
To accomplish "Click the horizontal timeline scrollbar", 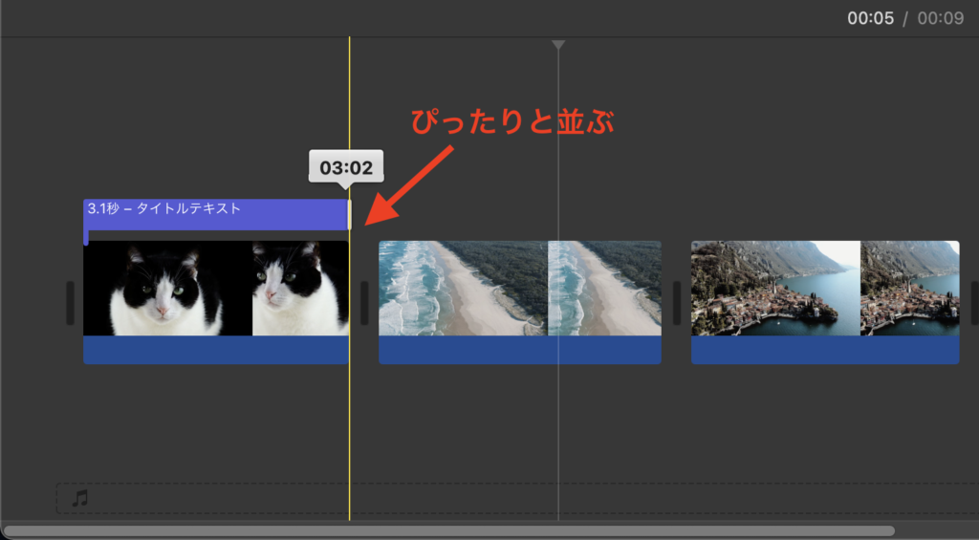I will pyautogui.click(x=449, y=531).
